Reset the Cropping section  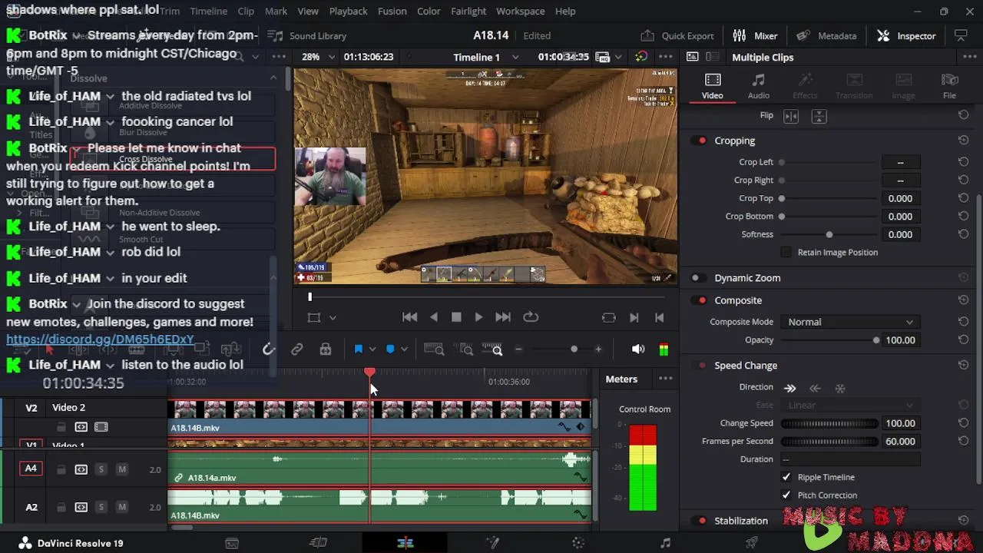click(x=963, y=141)
